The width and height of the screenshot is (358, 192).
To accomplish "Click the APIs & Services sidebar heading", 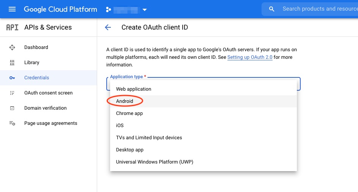I will 48,27.
